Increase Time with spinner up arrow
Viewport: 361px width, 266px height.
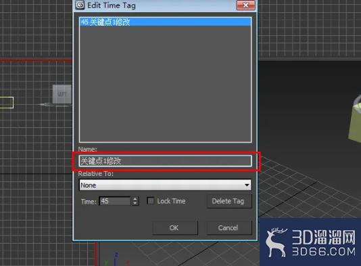[135, 199]
